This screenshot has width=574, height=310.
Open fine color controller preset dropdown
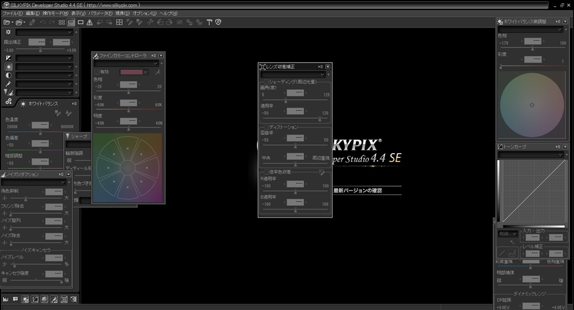126,63
